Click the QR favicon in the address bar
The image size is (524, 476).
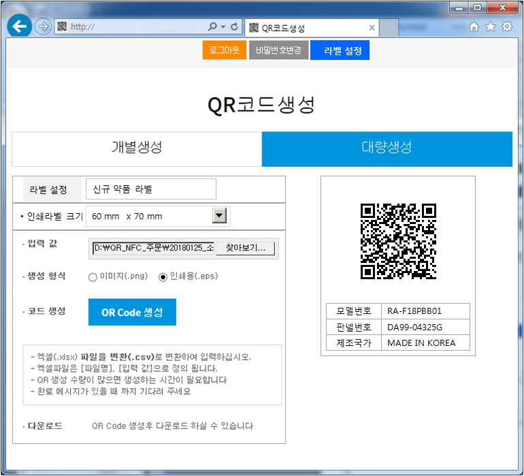pos(62,27)
